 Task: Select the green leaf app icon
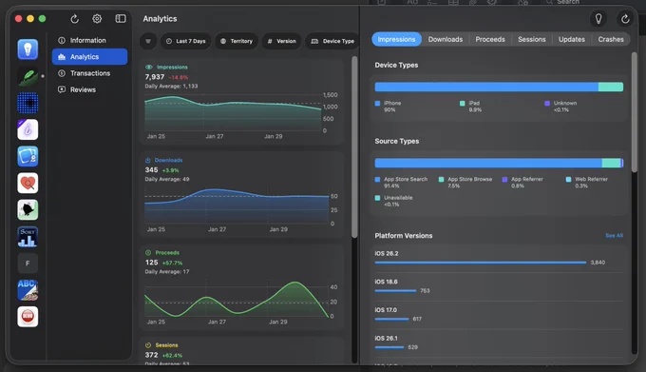[x=28, y=76]
